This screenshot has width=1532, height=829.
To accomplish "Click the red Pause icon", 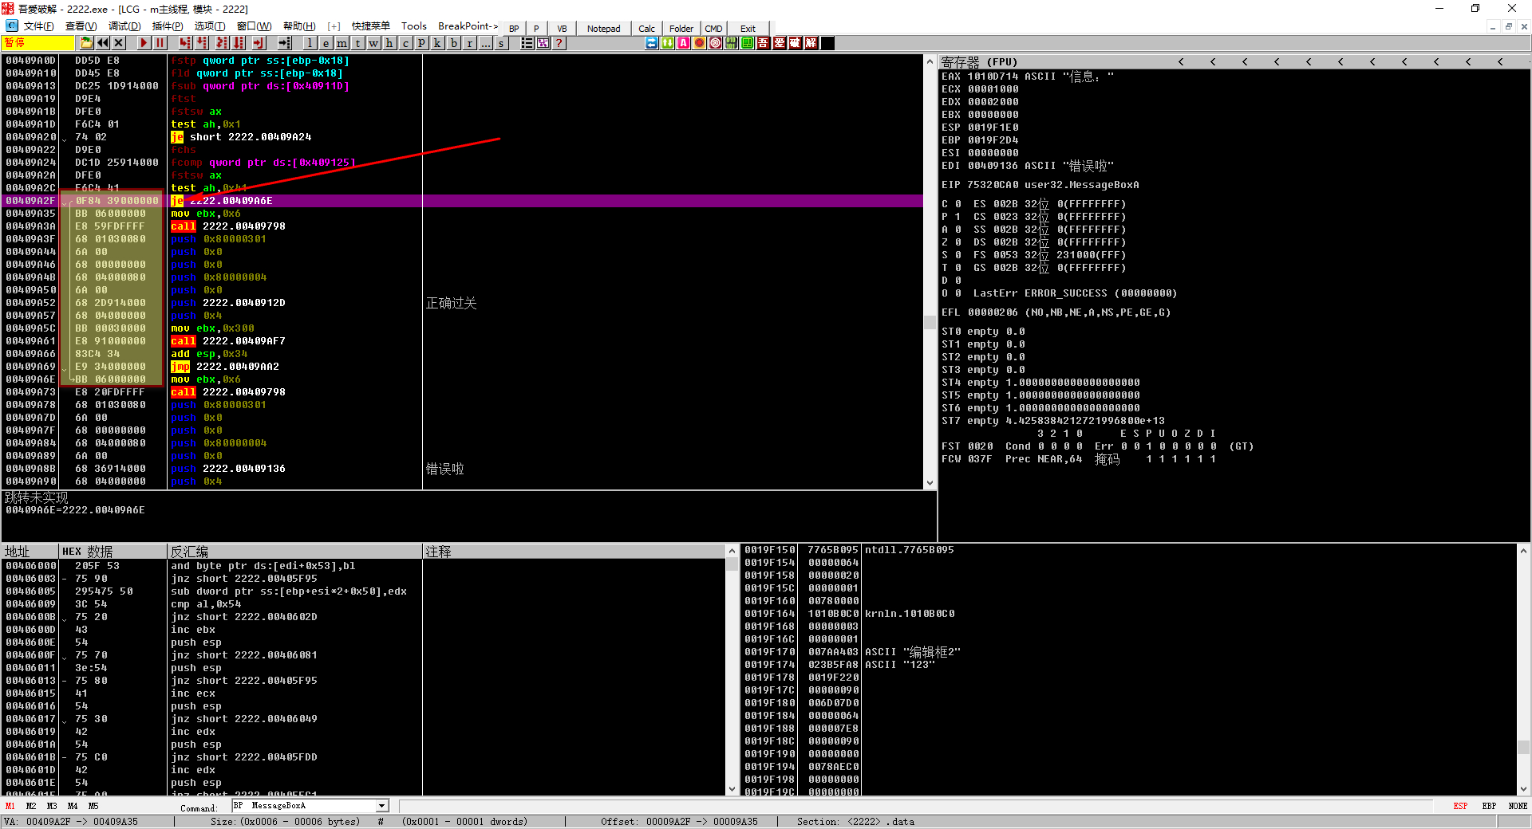I will [160, 43].
